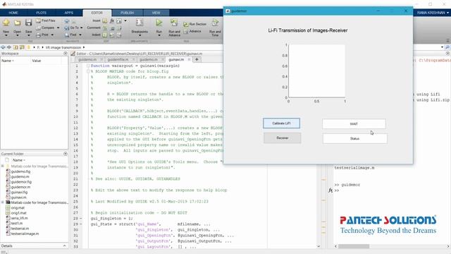Open the guidemfile.m editor tab

(x=118, y=59)
